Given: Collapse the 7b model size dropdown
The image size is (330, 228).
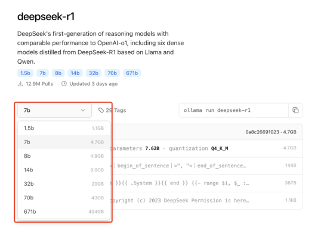Looking at the screenshot, I should [x=54, y=110].
